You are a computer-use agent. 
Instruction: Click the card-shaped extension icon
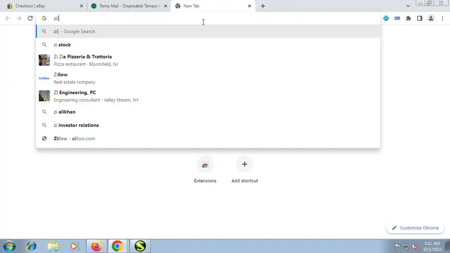tap(397, 18)
